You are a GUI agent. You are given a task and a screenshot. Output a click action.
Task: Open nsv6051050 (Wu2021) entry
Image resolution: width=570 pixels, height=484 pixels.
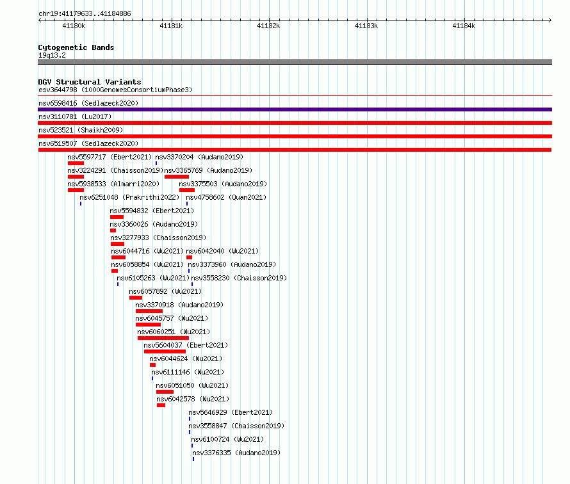coord(192,385)
